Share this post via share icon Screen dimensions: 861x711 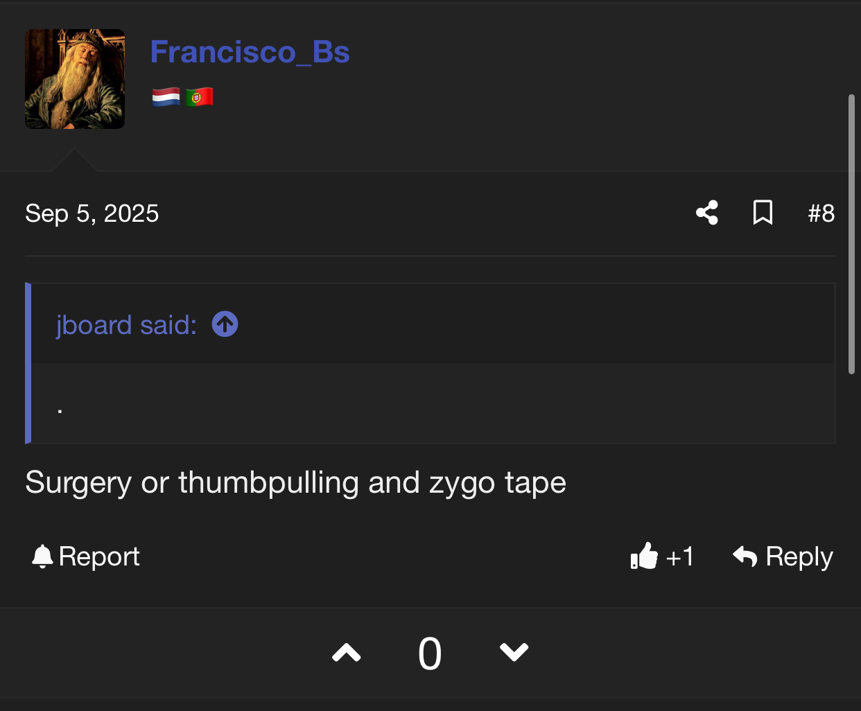706,213
